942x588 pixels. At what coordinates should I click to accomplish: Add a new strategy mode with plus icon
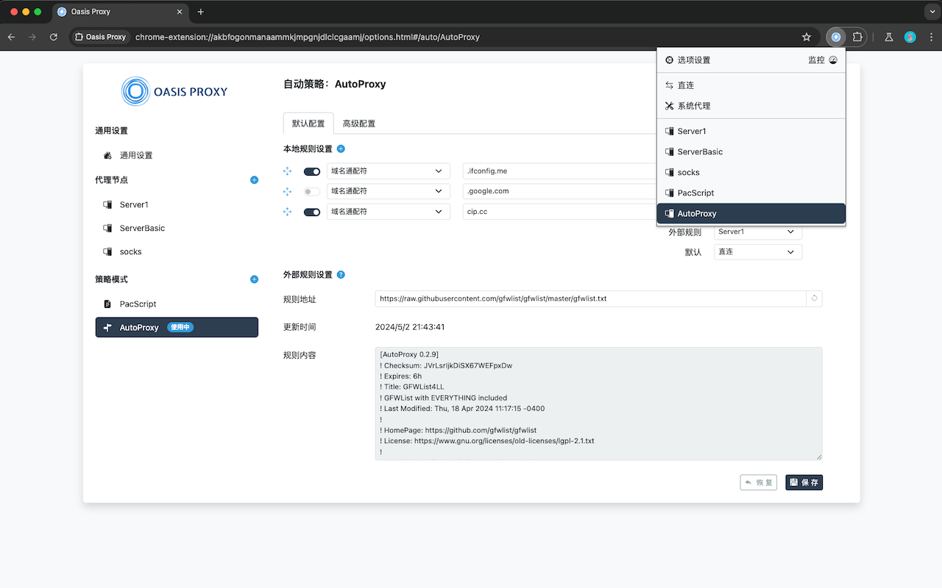point(255,279)
